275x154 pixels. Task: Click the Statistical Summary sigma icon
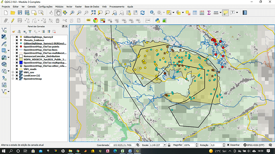pos(209,13)
